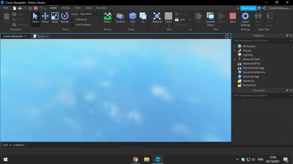Open the Toolbox
The image size is (293, 164).
point(120,18)
